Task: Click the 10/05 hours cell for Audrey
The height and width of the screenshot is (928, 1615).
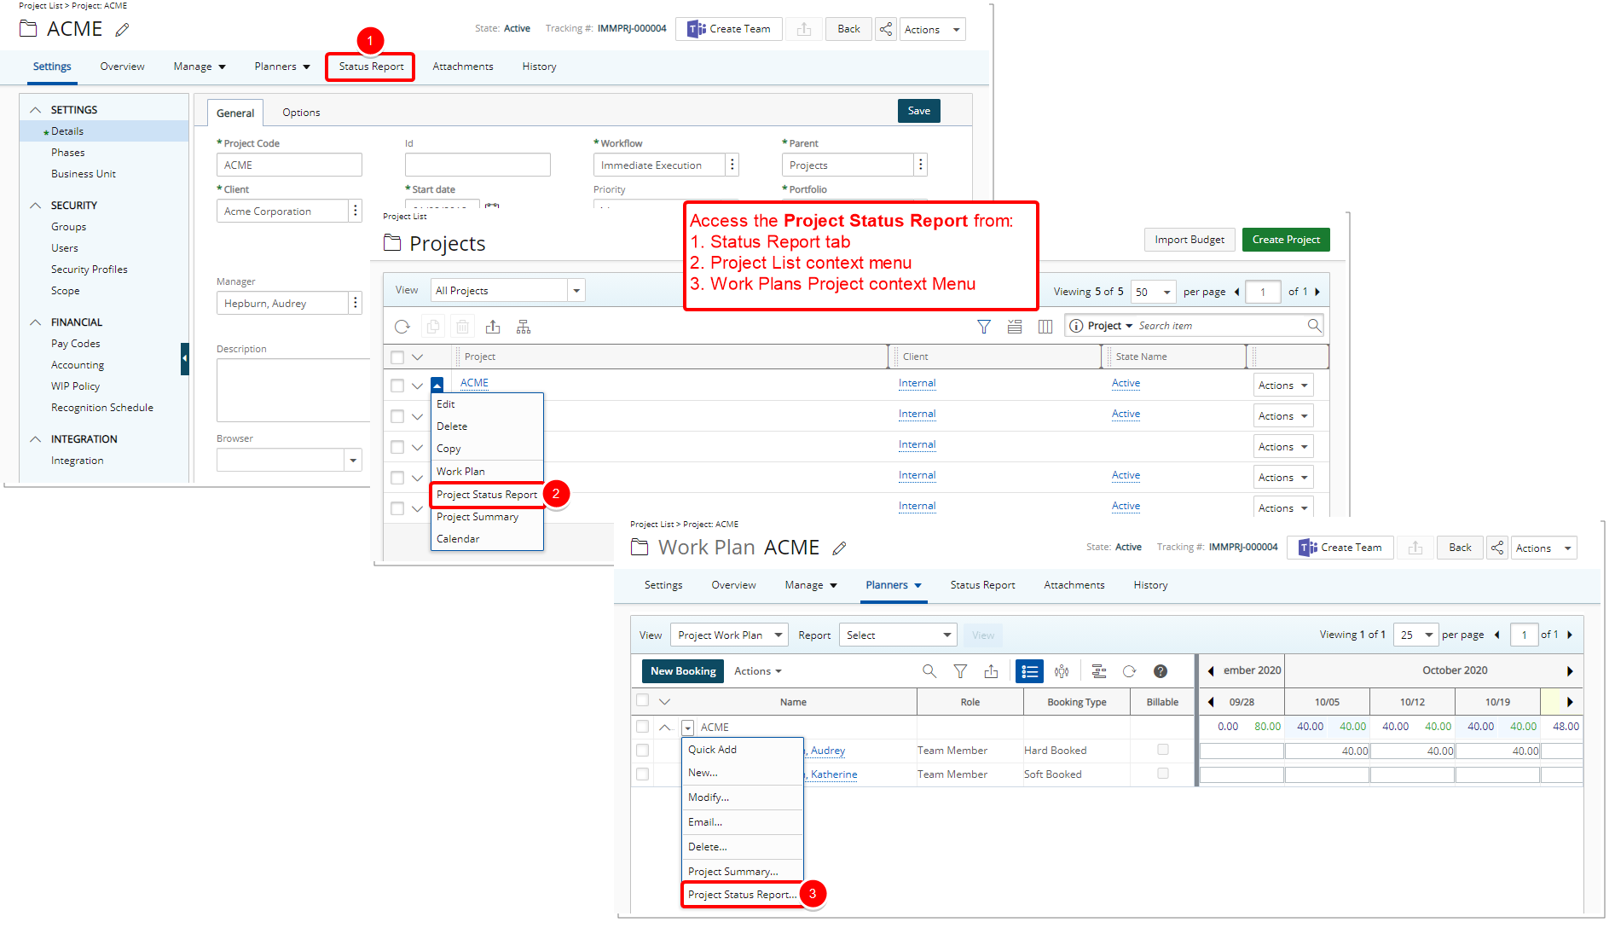Action: (1327, 751)
